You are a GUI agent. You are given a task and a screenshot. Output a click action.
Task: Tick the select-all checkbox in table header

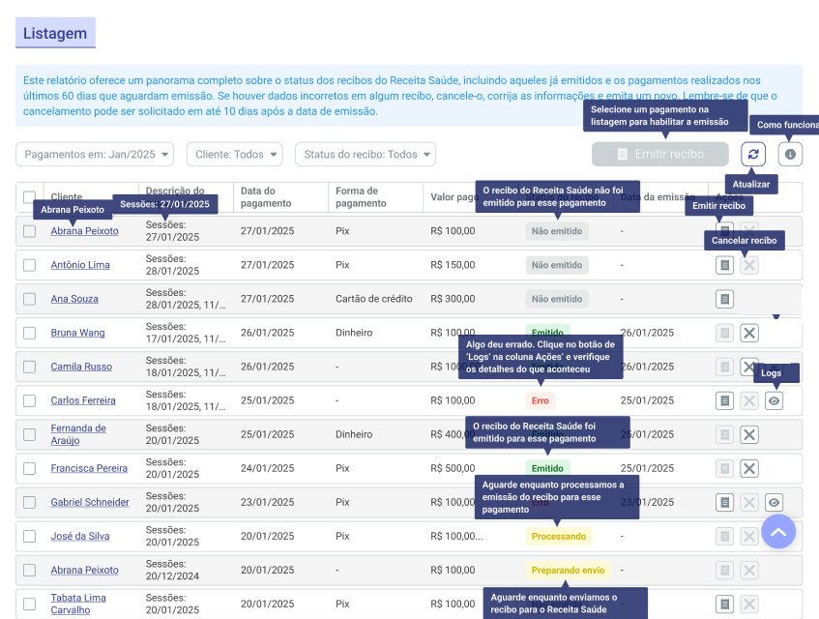coord(29,197)
